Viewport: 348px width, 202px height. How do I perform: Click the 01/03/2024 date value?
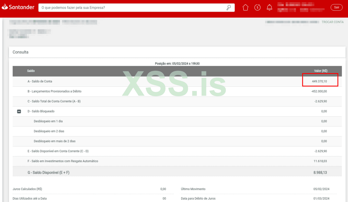tap(321, 198)
